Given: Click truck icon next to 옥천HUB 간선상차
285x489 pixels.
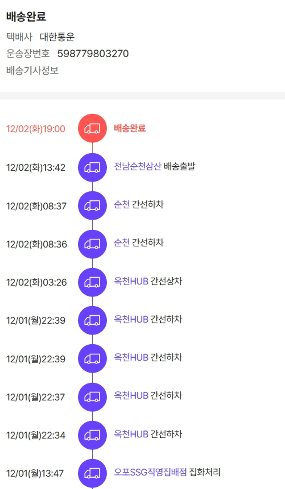Looking at the screenshot, I should (92, 282).
